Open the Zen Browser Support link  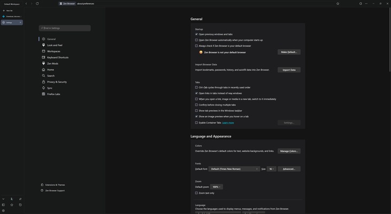point(55,190)
